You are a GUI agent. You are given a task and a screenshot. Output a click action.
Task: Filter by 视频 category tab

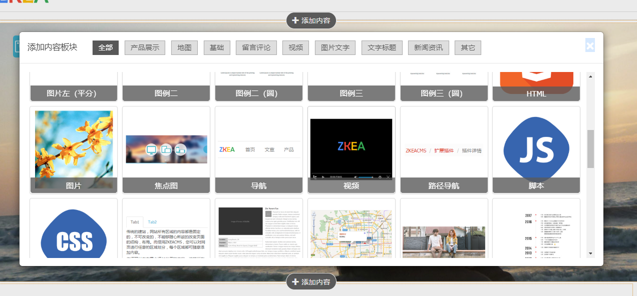pos(295,48)
